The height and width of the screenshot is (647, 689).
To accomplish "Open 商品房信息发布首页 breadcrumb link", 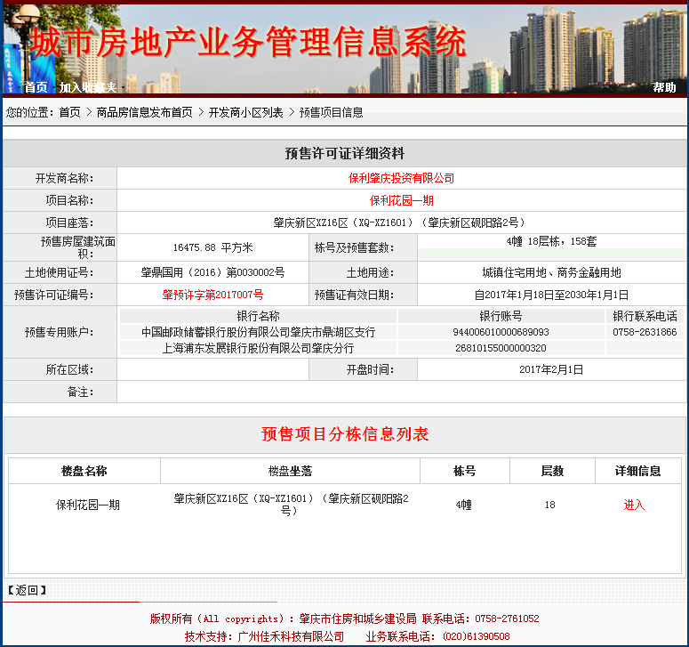I will (x=144, y=112).
